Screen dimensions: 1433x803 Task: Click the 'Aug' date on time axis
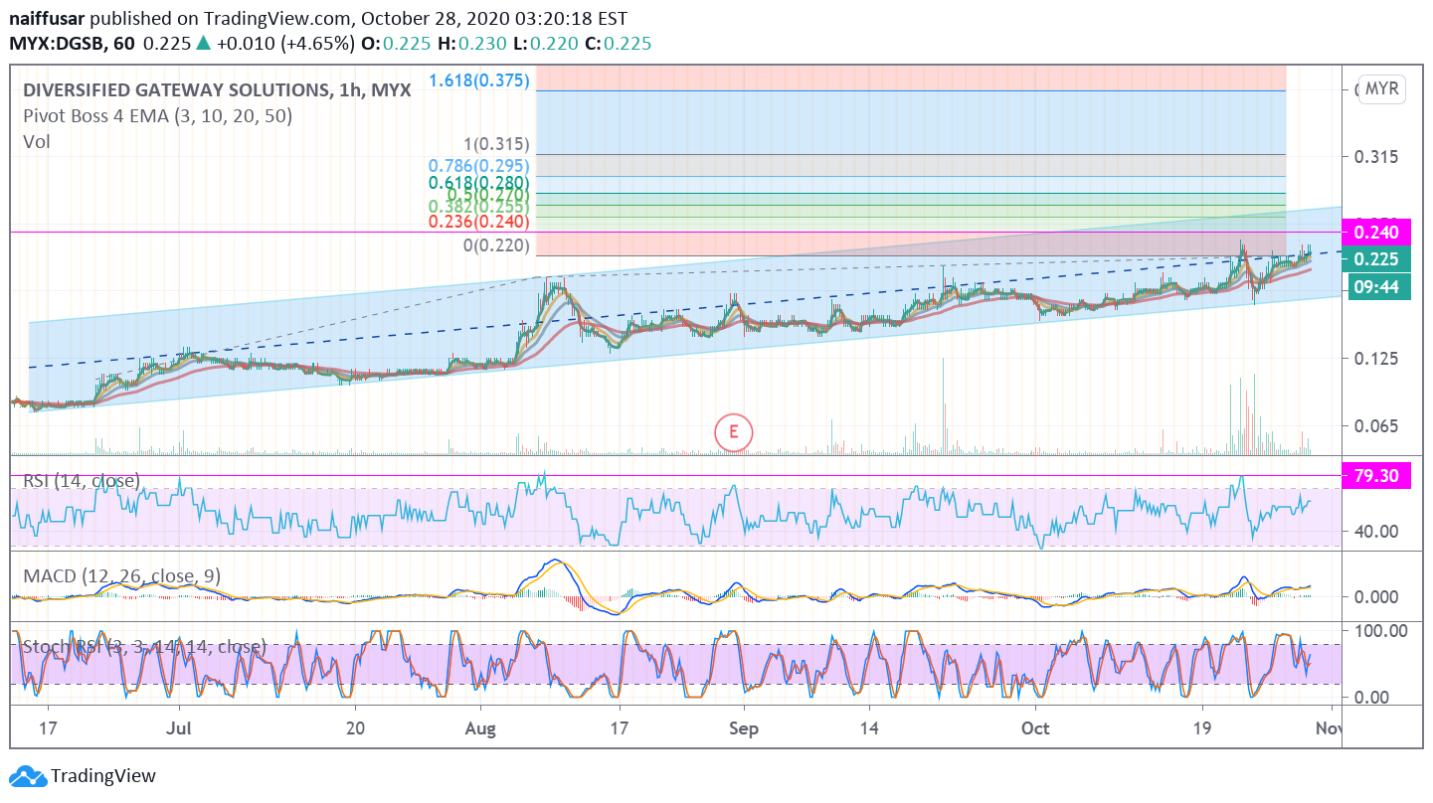pos(481,727)
